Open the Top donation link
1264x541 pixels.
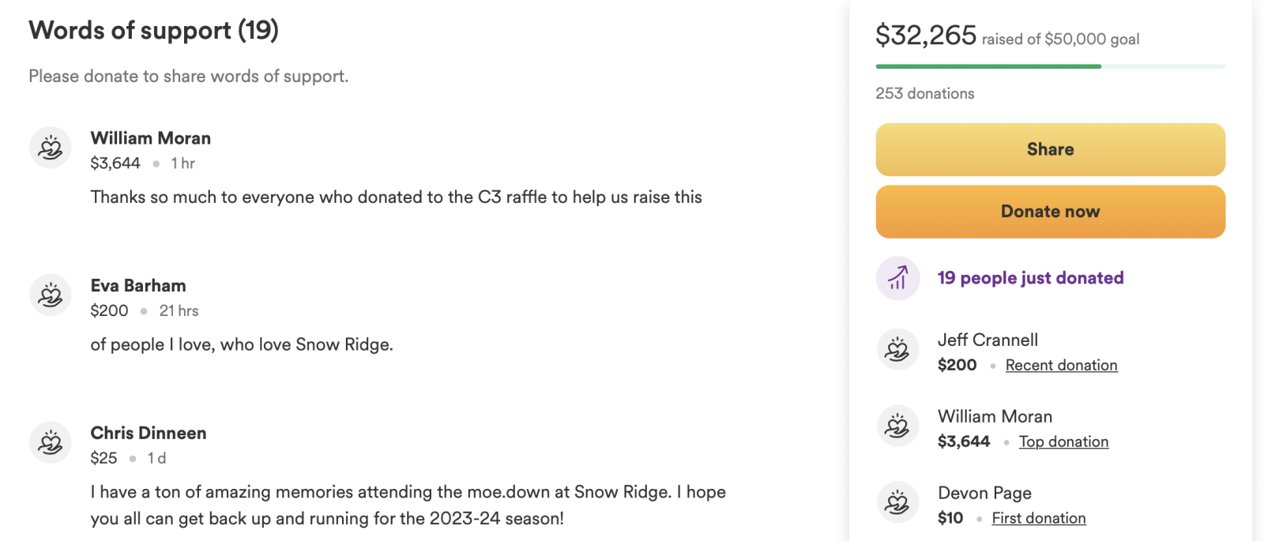(x=1063, y=441)
